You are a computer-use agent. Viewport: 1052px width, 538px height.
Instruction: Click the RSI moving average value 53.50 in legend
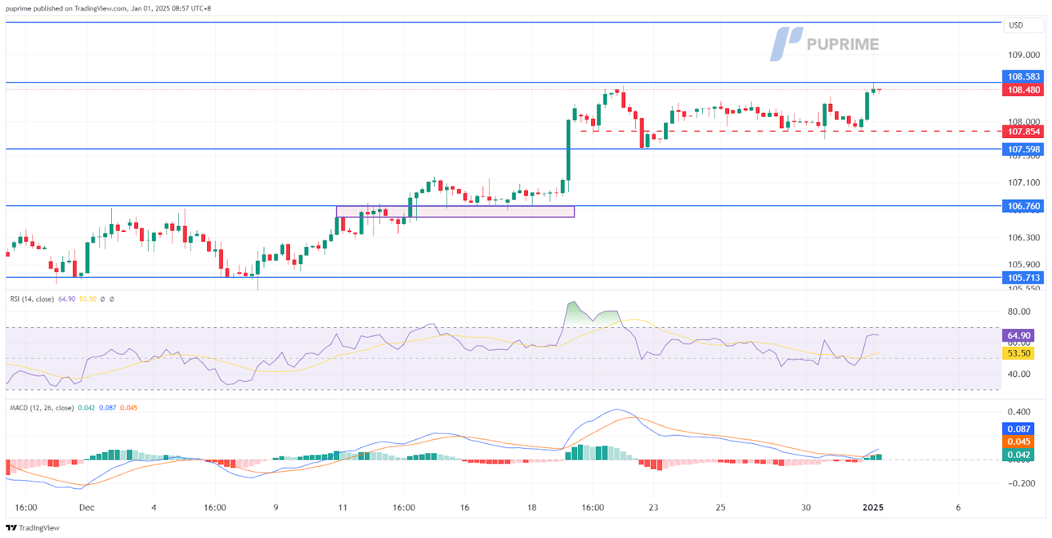coord(87,299)
